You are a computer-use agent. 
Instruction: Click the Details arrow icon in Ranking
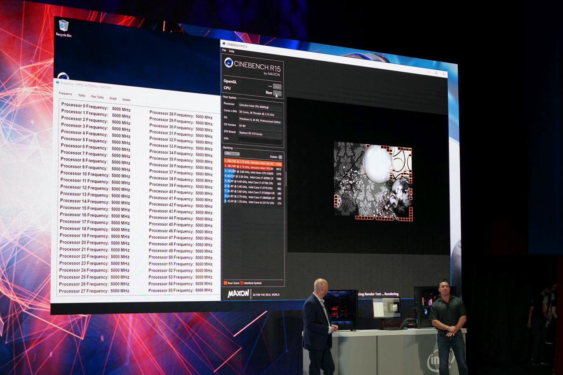click(280, 157)
